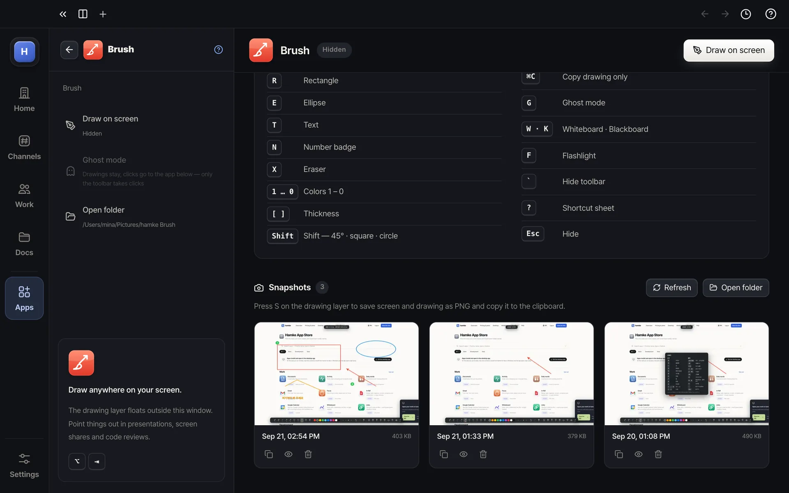789x493 pixels.
Task: Copy the Sep 20, 01:08 PM snapshot
Action: click(619, 454)
